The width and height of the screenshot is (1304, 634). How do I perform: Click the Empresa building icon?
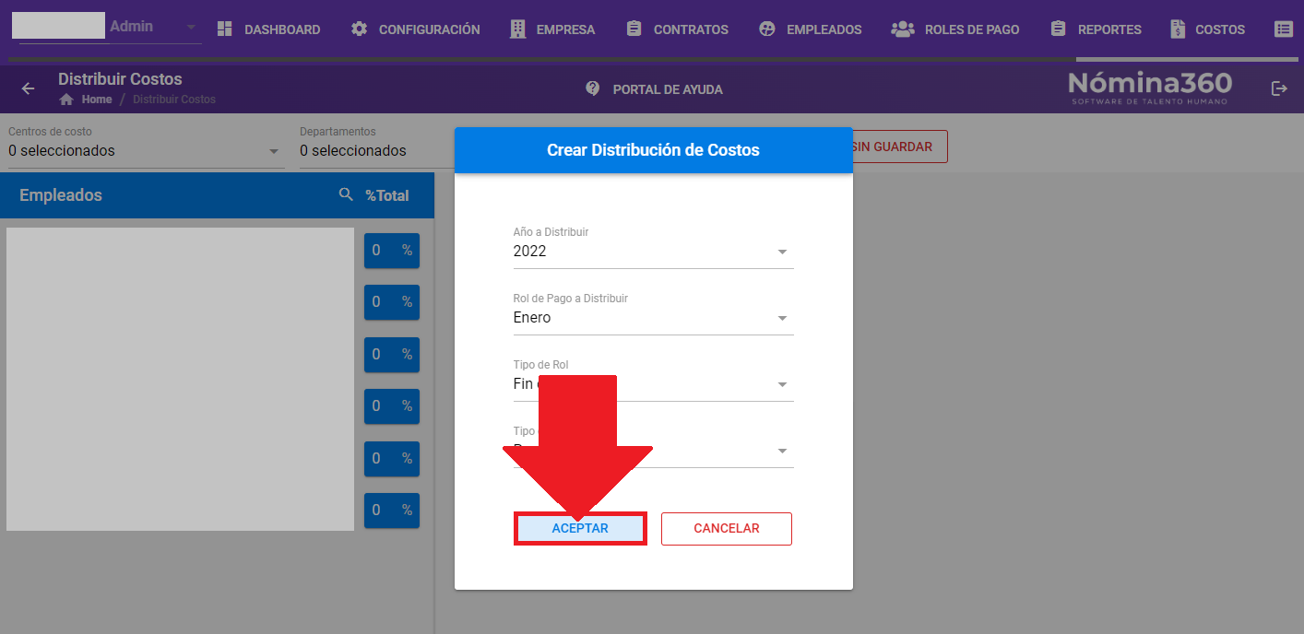518,29
